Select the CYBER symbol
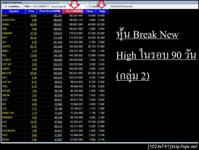Image resolution: width=199 pixels, height=150 pixels. pyautogui.click(x=6, y=60)
